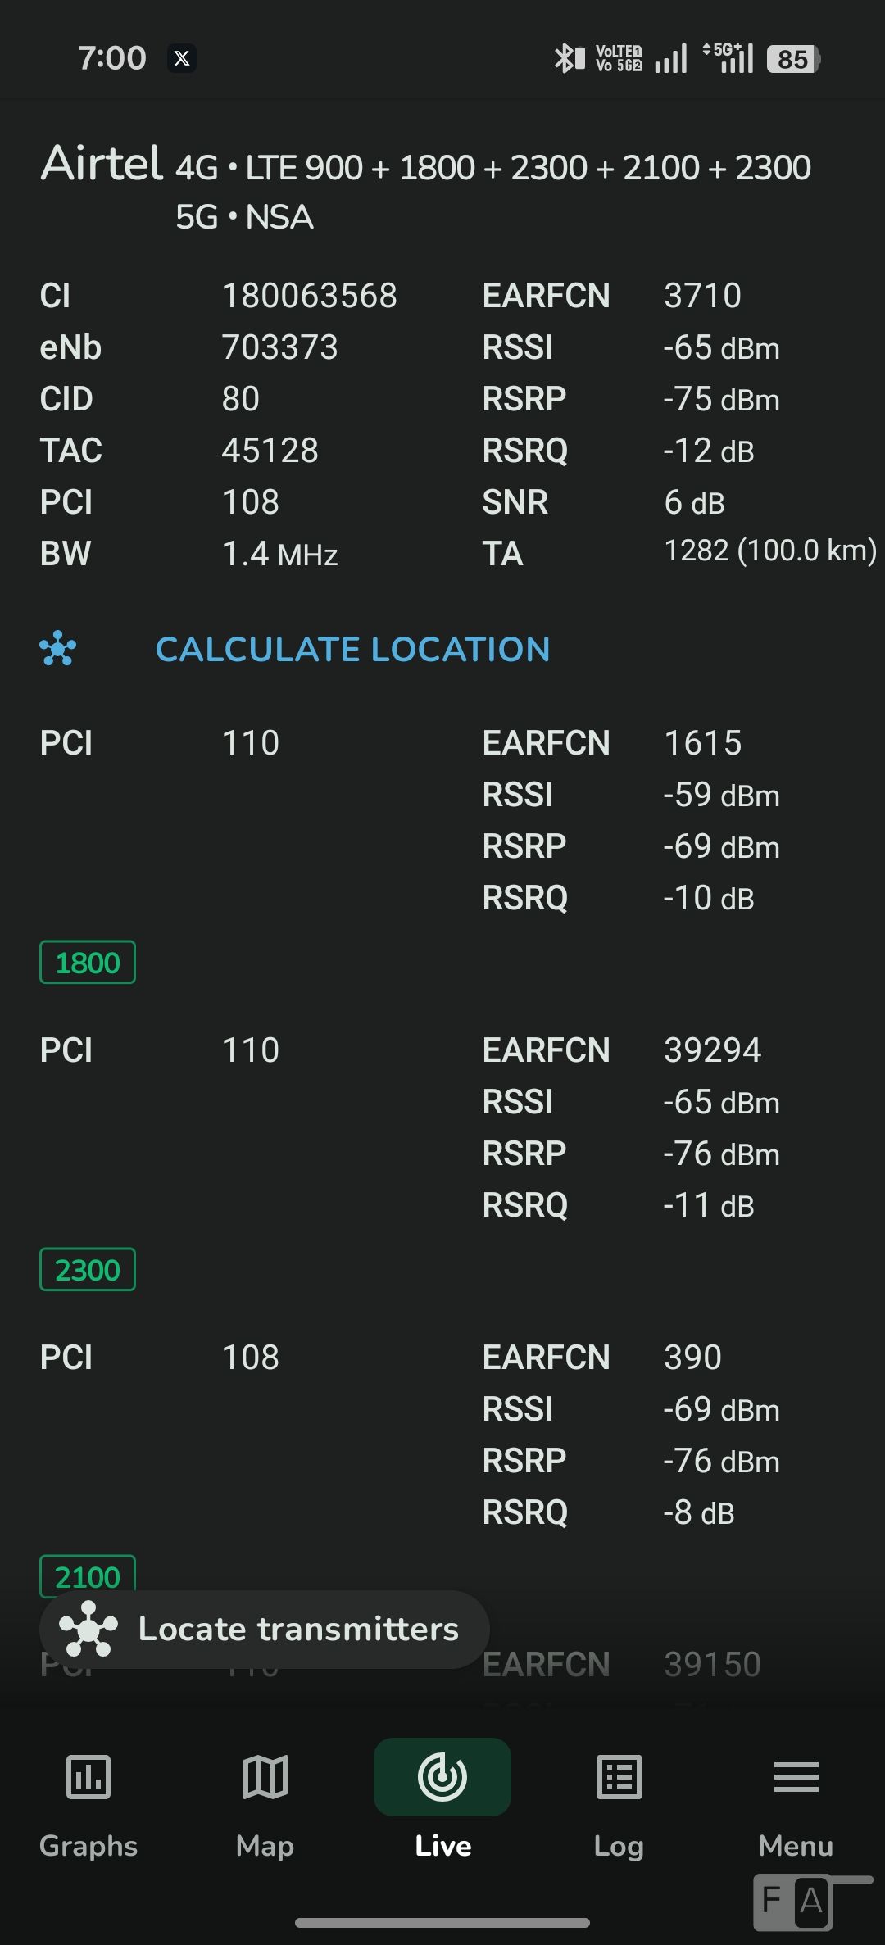Tap the blue Calculate Location network icon
Image resolution: width=885 pixels, height=1945 pixels.
pyautogui.click(x=58, y=649)
